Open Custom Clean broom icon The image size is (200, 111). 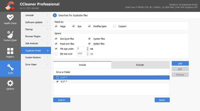click(x=10, y=34)
